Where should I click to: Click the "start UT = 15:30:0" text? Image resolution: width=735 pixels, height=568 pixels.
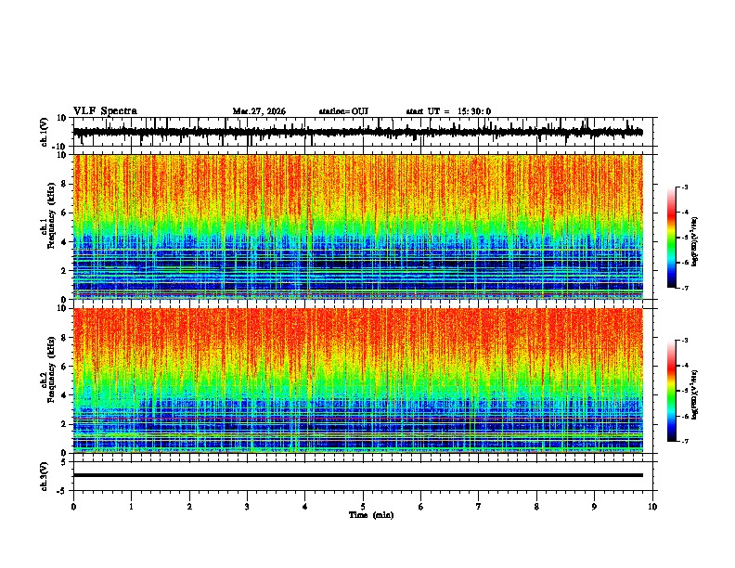(x=448, y=111)
